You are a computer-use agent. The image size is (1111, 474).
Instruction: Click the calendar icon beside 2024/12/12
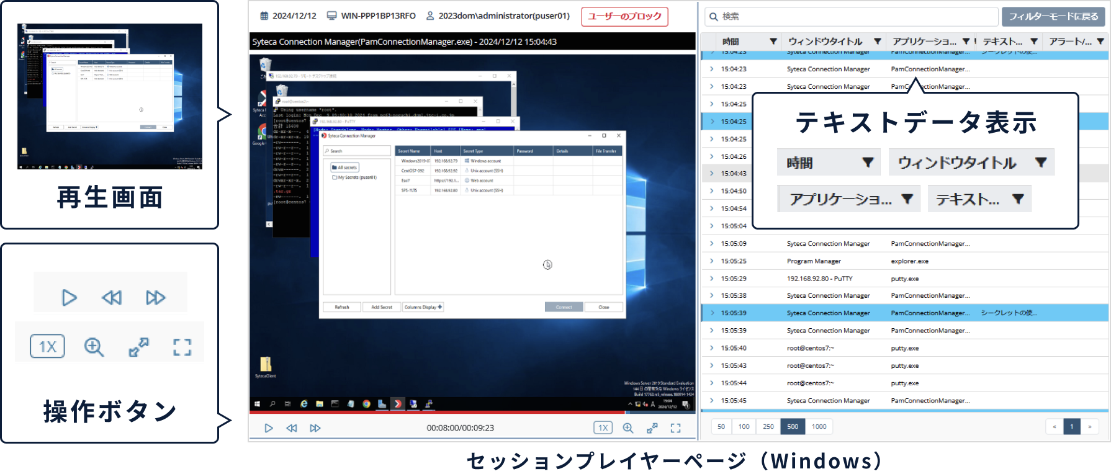[264, 16]
